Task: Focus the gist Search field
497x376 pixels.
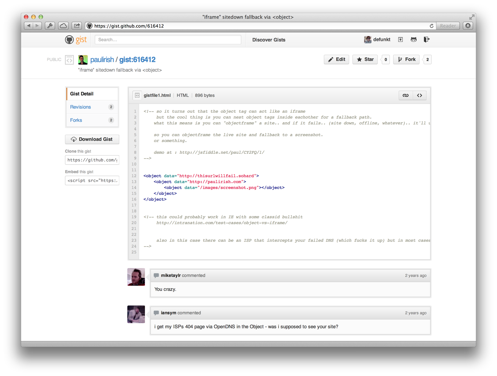Action: [x=168, y=40]
